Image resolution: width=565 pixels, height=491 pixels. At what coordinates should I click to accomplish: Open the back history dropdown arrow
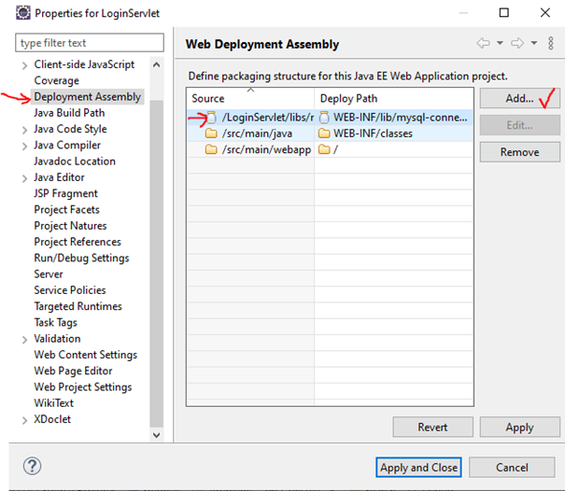point(500,44)
